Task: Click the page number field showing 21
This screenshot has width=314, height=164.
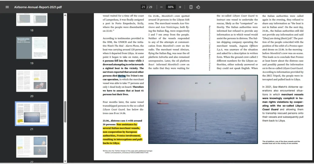Action: pyautogui.click(x=143, y=7)
